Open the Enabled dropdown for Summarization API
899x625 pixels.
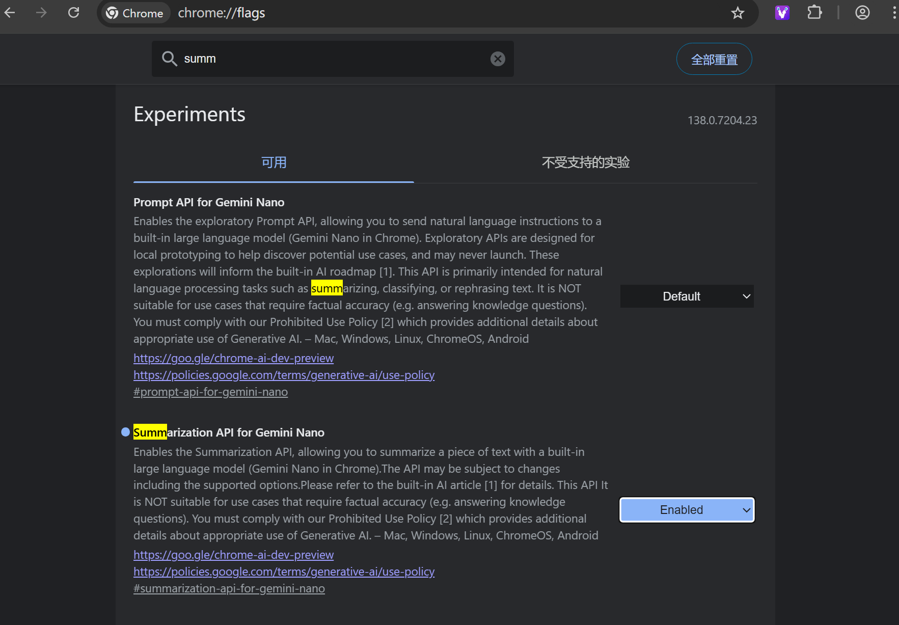pos(687,510)
